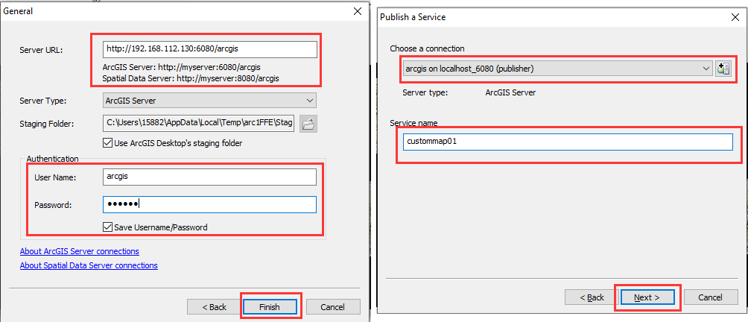Focus the User Name text field
This screenshot has height=322, width=748.
pos(209,177)
